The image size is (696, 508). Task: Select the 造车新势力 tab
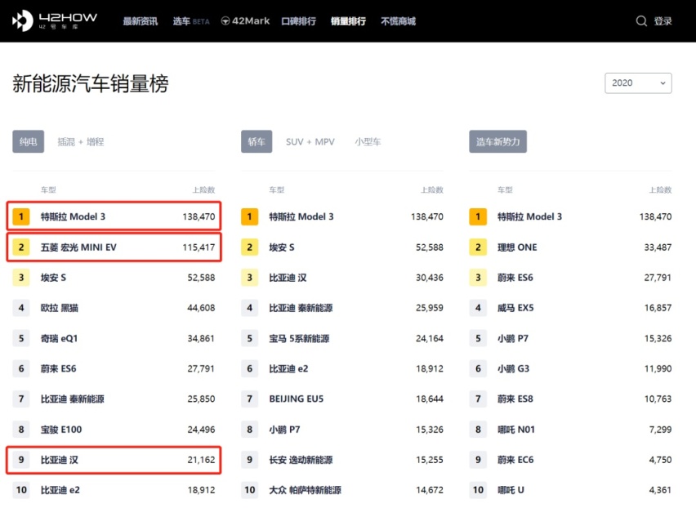pos(498,141)
